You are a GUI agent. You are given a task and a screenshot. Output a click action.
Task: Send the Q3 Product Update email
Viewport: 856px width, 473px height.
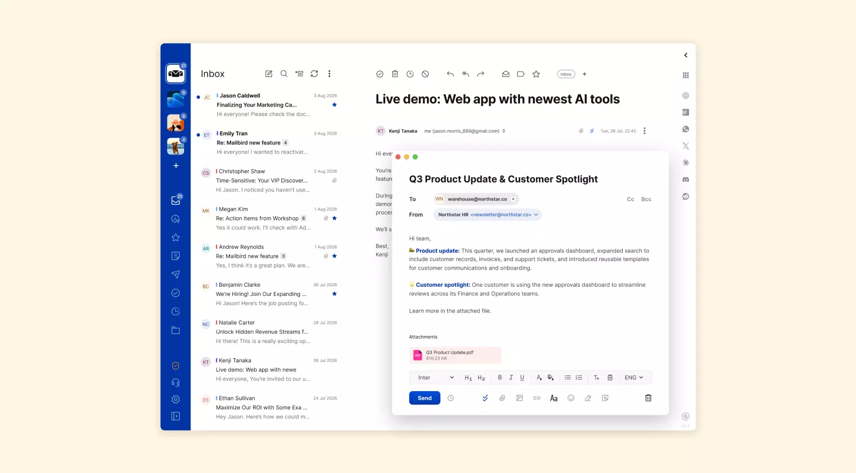425,398
